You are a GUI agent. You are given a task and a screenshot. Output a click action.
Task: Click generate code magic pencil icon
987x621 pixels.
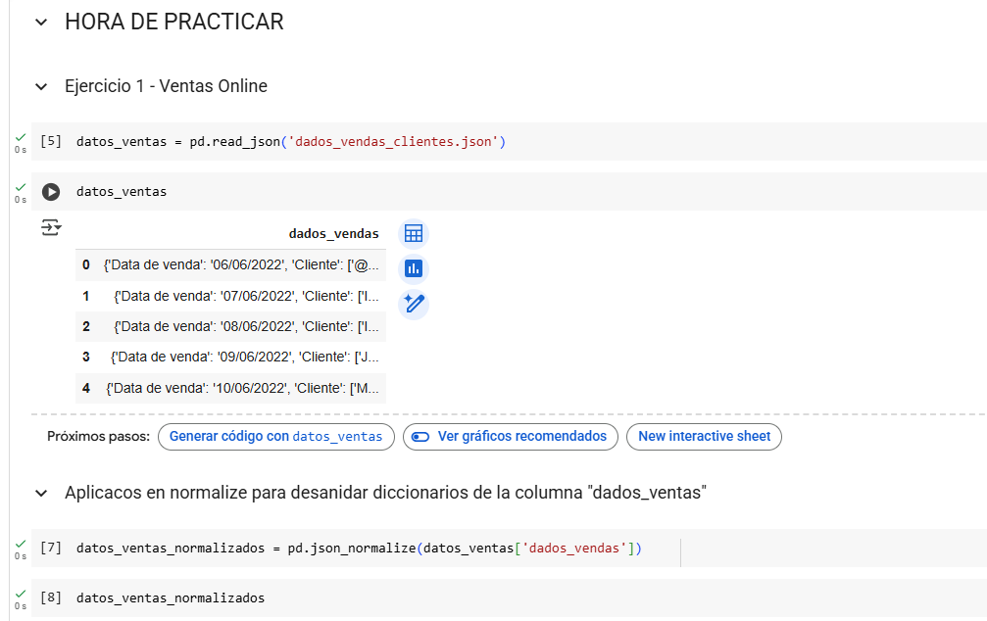(x=414, y=305)
